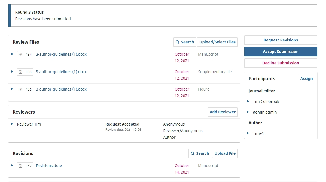Expand Tim Colebrook participant options
The width and height of the screenshot is (326, 182).
point(248,101)
